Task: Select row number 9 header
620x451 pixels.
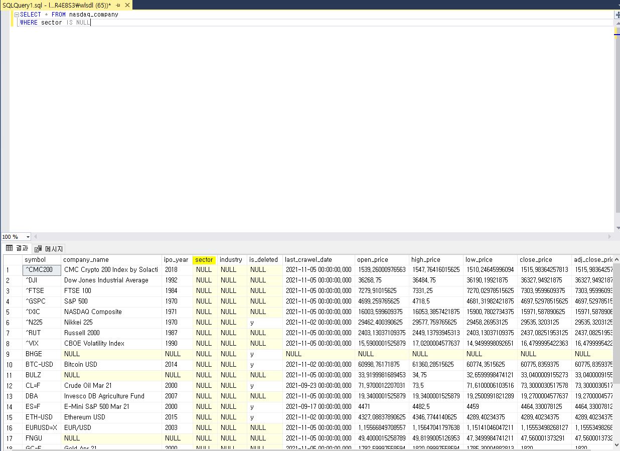Action: (x=13, y=354)
